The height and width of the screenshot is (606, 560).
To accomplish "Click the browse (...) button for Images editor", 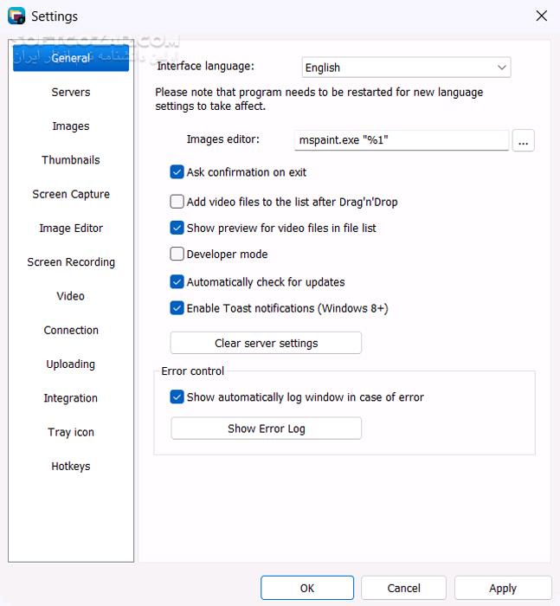I will click(x=523, y=140).
